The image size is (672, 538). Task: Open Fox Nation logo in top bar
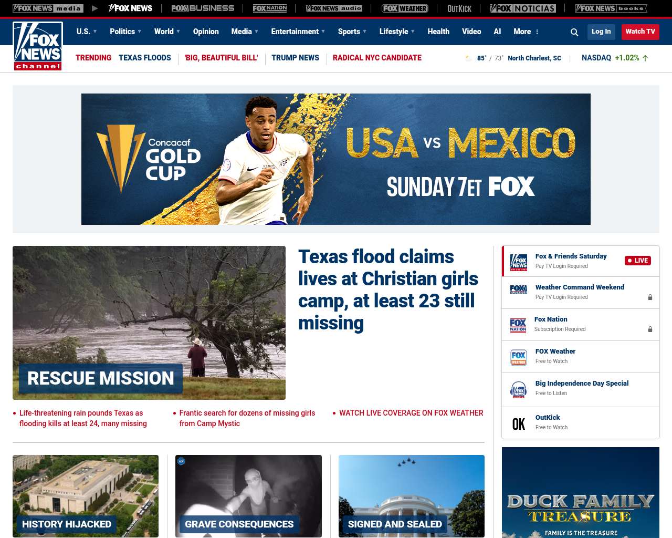(x=270, y=8)
